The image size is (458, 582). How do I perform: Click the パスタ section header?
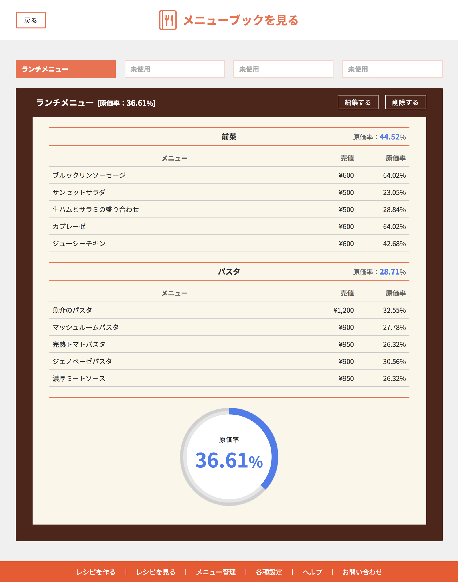[x=229, y=272]
